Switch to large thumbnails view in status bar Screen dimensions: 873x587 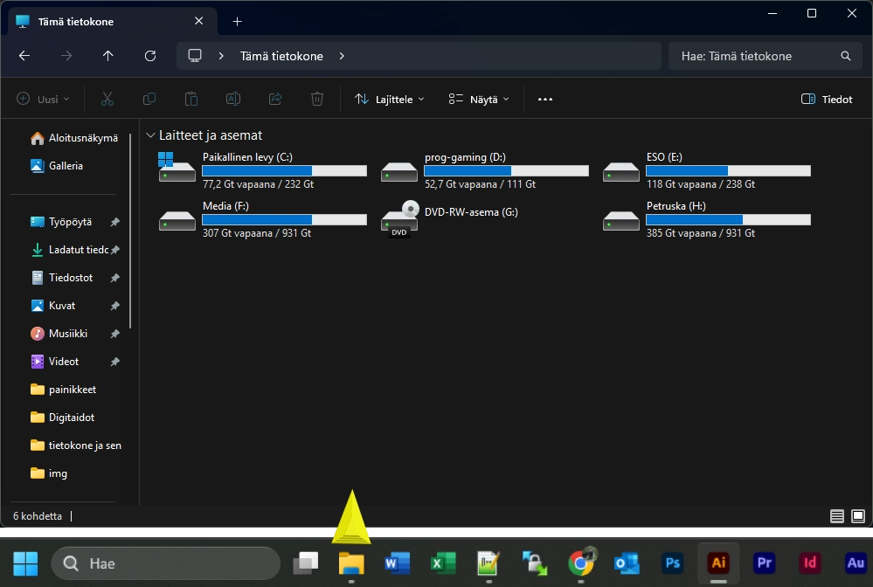(x=856, y=516)
